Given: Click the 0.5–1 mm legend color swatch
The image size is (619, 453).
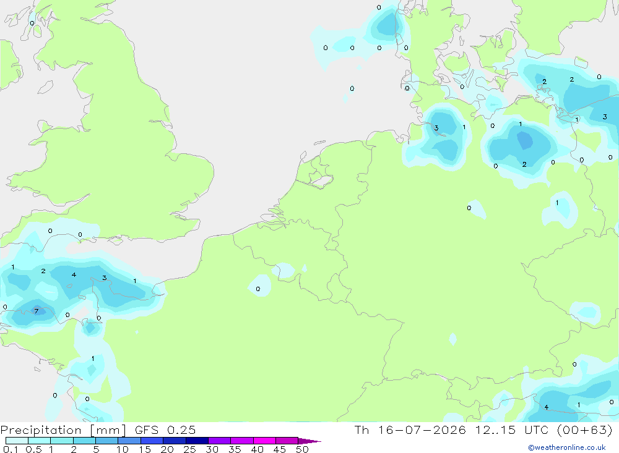Looking at the screenshot, I should [40, 441].
